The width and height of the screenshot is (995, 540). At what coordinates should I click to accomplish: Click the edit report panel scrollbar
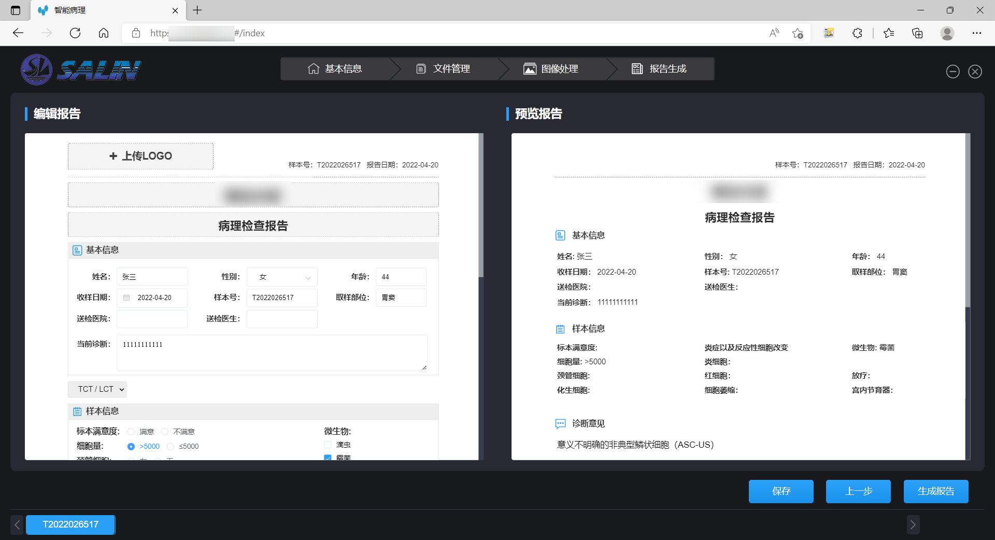(x=481, y=206)
